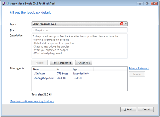The height and width of the screenshot is (117, 160).
Task: Close the Feedback Tool window
Action: [x=154, y=4]
